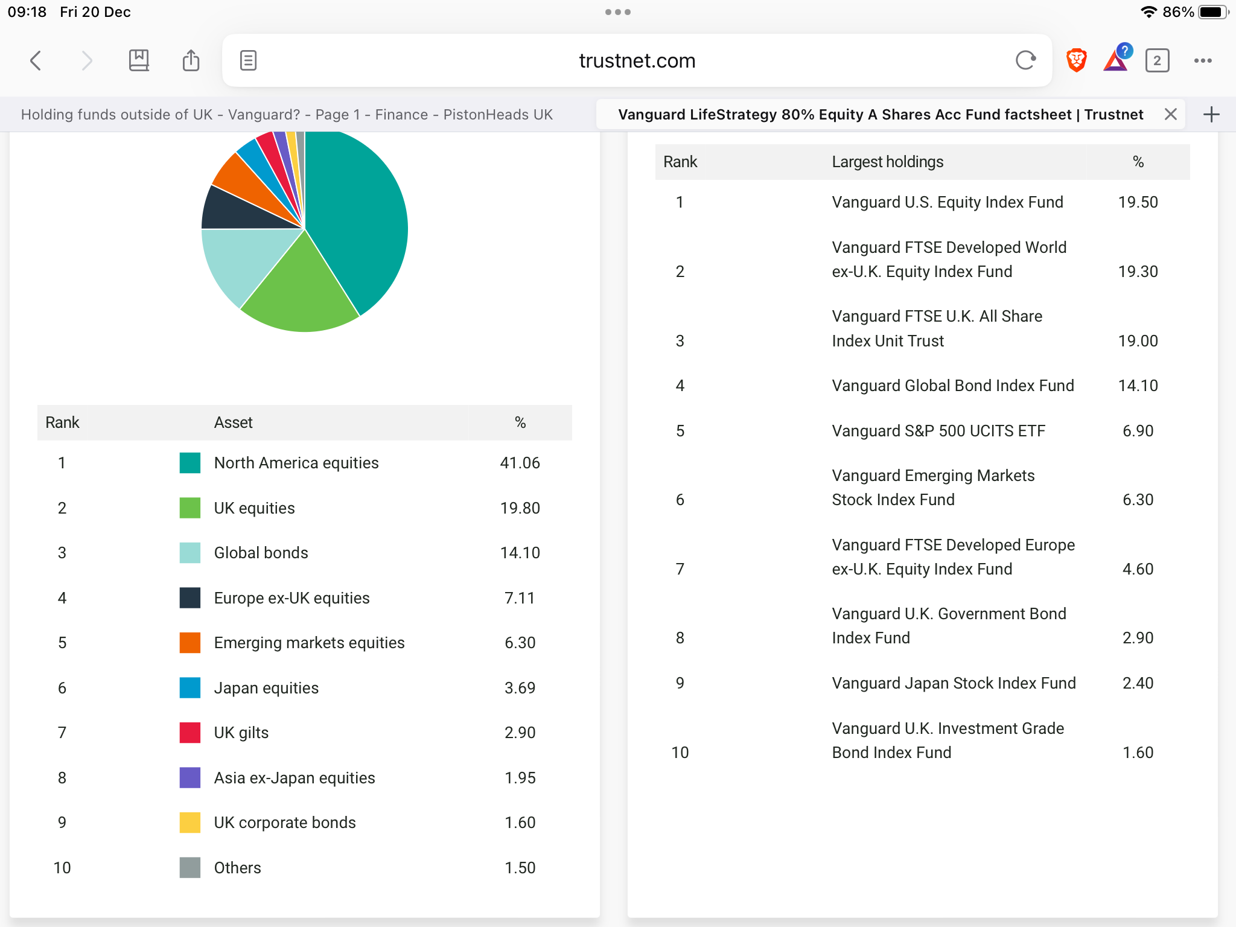Switch to the PistonHeads Finance tab
This screenshot has height=927, width=1236.
pos(287,115)
